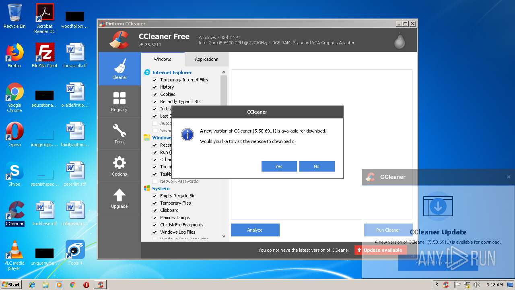515x290 pixels.
Task: Open Opera browser desktop shortcut
Action: pos(14,135)
